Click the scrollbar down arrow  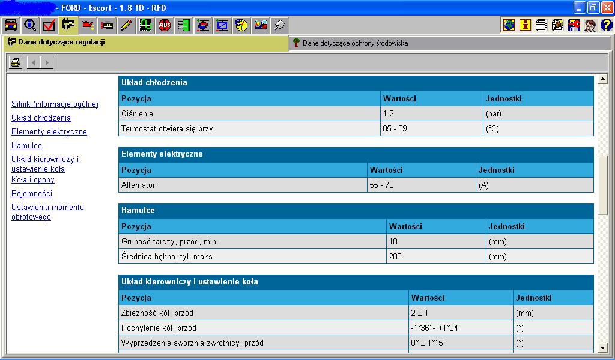click(603, 348)
